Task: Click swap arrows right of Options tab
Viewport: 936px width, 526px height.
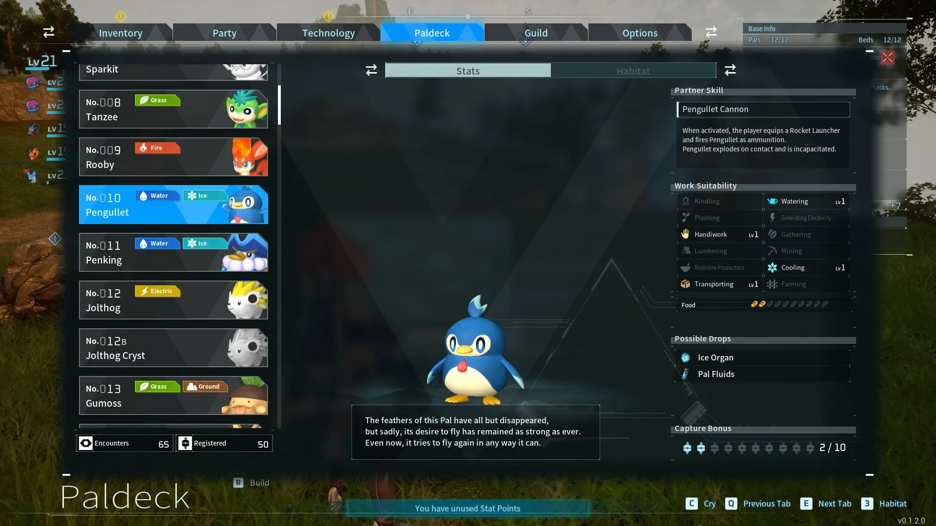Action: click(x=711, y=32)
